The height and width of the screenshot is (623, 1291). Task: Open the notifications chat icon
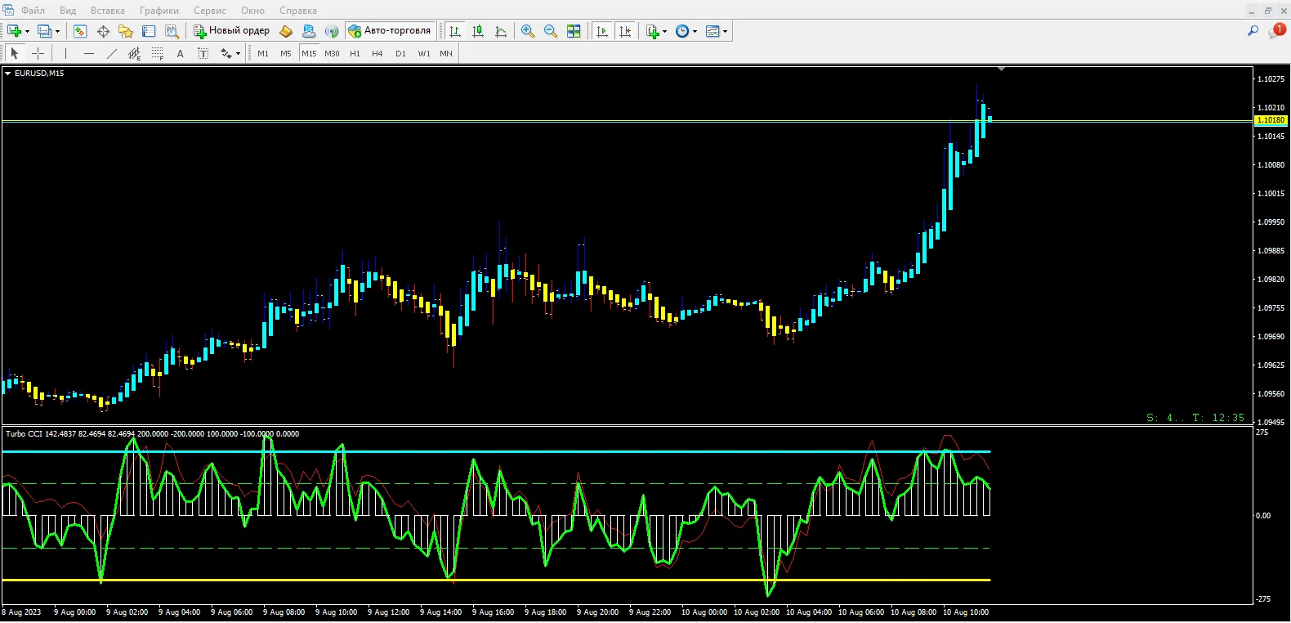click(1276, 31)
